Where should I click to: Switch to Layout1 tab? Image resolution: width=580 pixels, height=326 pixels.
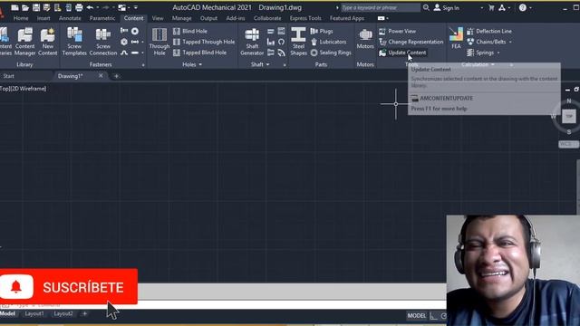pos(34,313)
